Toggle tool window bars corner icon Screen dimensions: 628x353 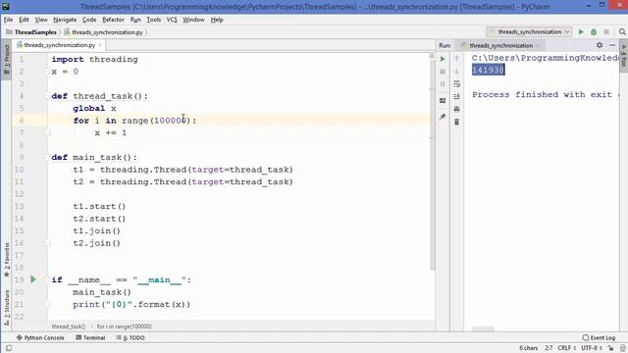[9, 349]
